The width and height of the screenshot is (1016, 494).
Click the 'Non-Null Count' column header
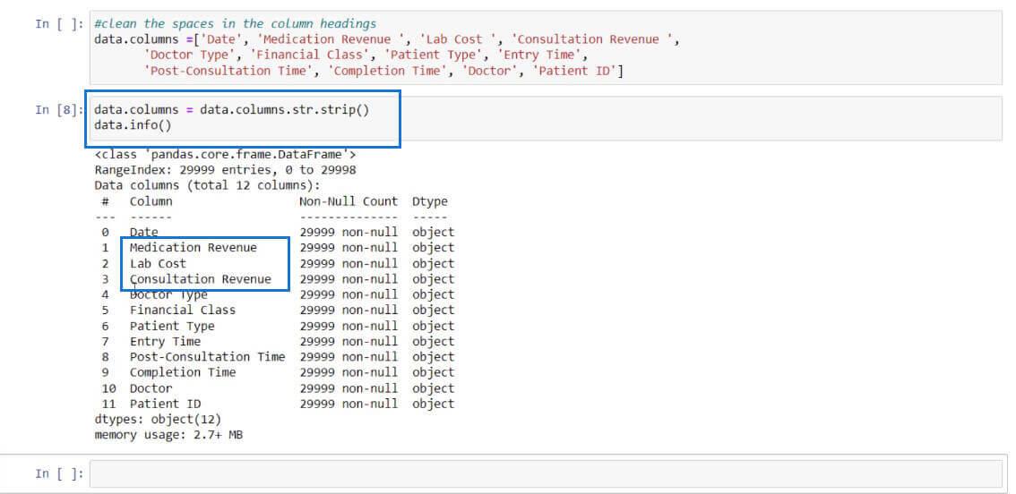[x=349, y=201]
